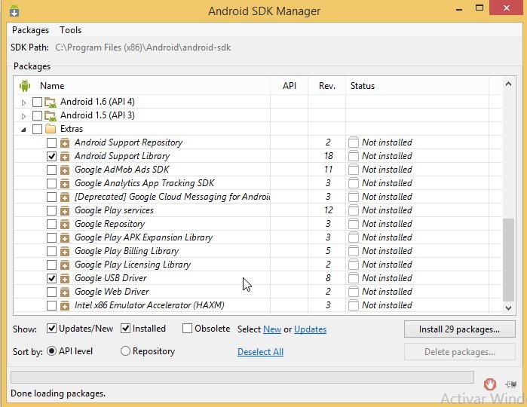
Task: Click the Select Updates link
Action: 310,329
